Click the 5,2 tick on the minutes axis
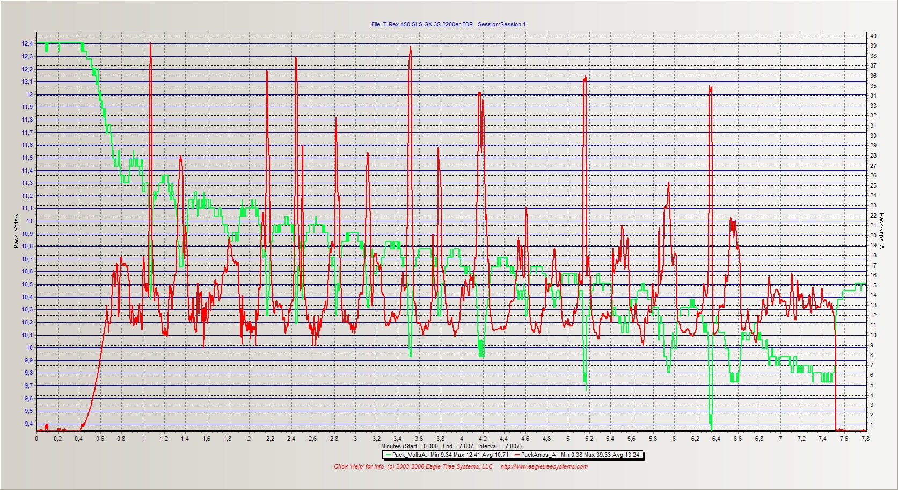Viewport: 898px width, 490px height. [x=589, y=439]
